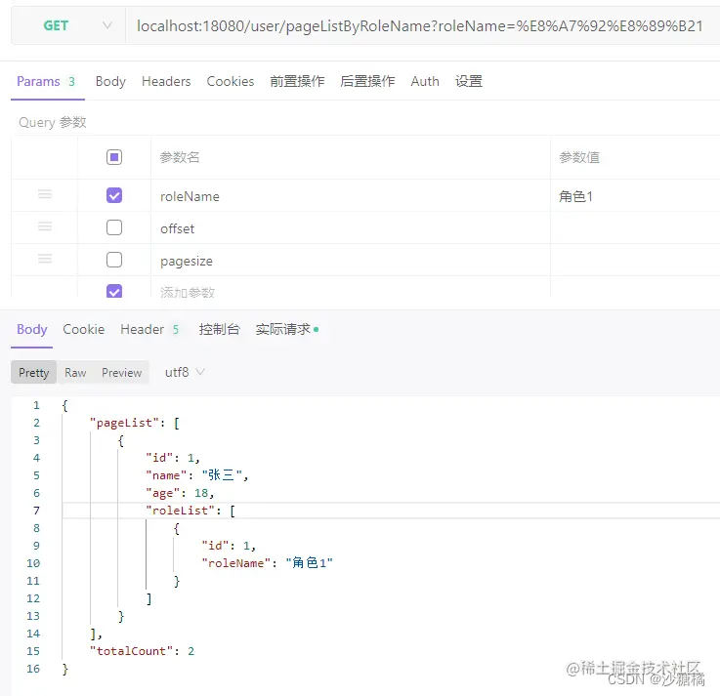The height and width of the screenshot is (696, 720).
Task: Grab the pagesize row drag handle
Action: tap(45, 259)
